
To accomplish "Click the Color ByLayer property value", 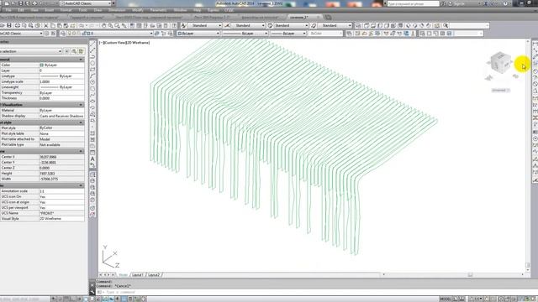I will (x=61, y=65).
